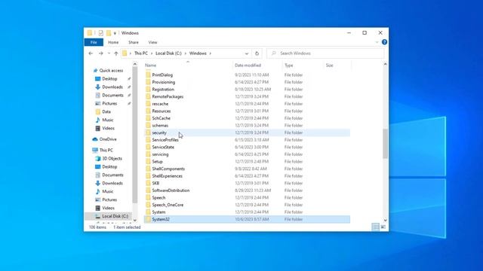The image size is (483, 271).
Task: Click the Search Windows input box
Action: [x=326, y=53]
